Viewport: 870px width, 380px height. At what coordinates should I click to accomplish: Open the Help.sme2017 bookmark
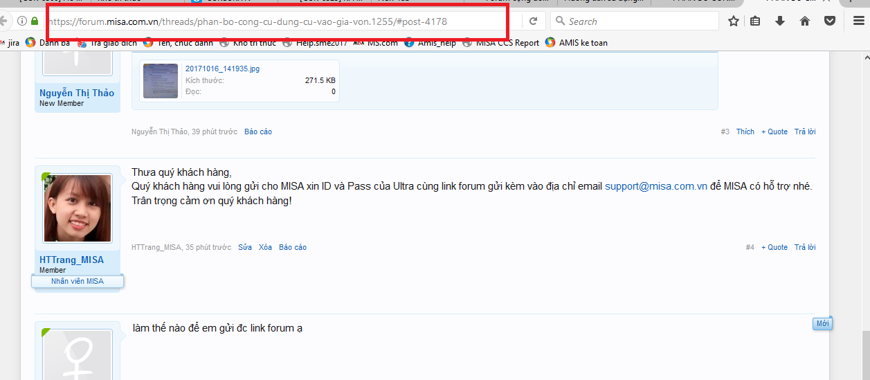coord(314,43)
